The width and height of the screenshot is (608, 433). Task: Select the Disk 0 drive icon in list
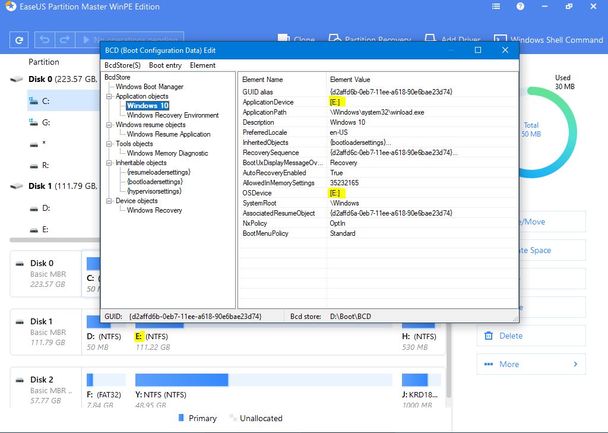tap(17, 79)
